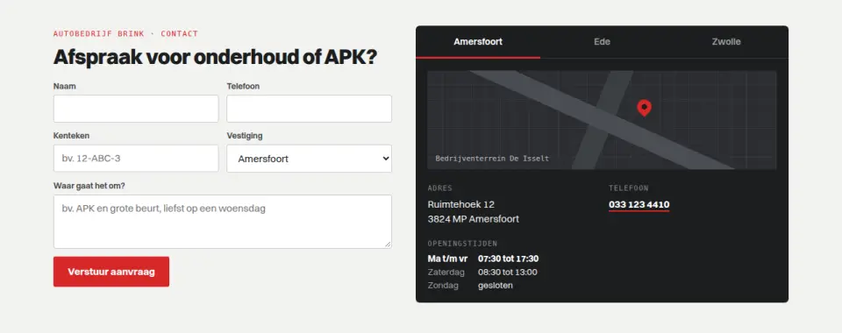The height and width of the screenshot is (333, 842).
Task: Click the Naam field label
Action: click(64, 86)
